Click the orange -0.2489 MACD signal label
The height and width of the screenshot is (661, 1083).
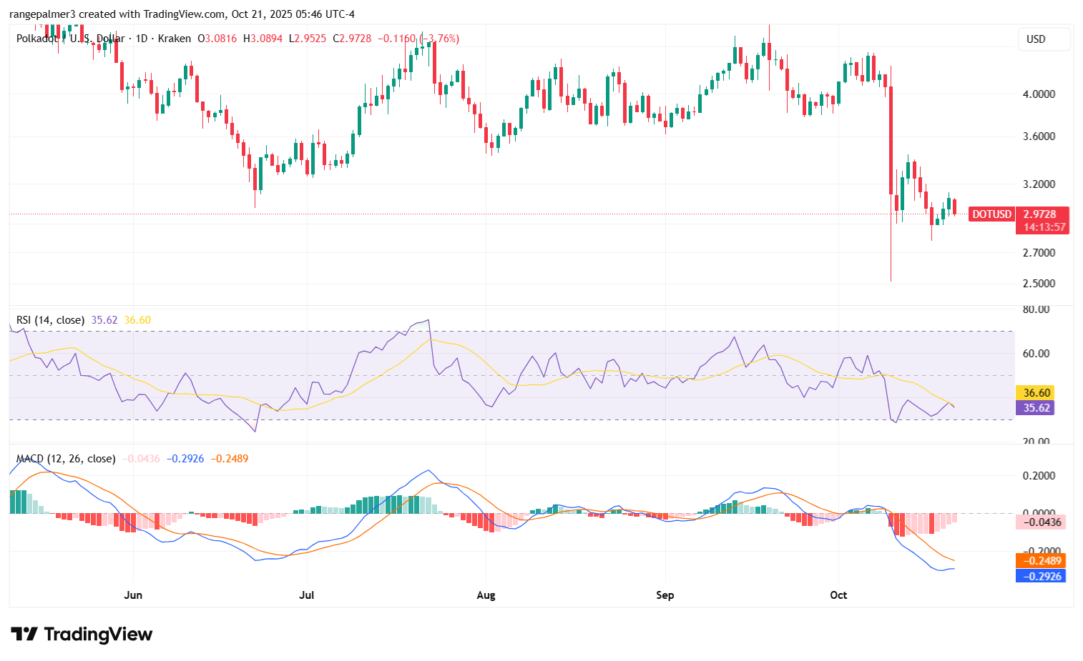tap(1042, 561)
